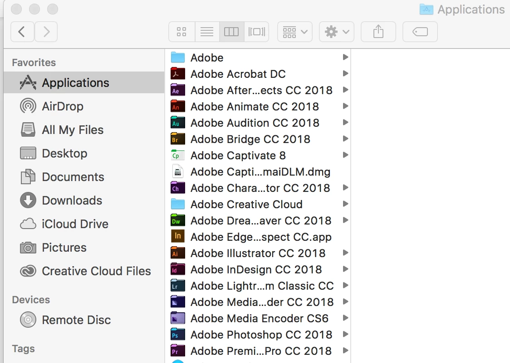Viewport: 510px width, 363px height.
Task: Click the After Effects Ae icon
Action: 178,90
